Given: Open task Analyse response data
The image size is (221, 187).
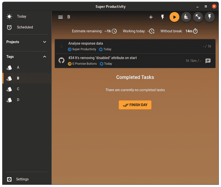Looking at the screenshot, I should click(x=135, y=46).
